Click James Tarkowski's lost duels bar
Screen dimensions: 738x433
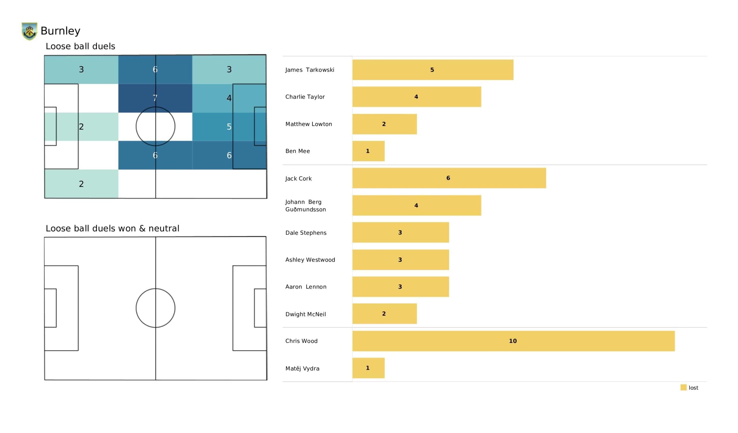pyautogui.click(x=432, y=70)
